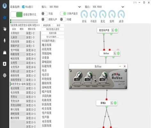
Task: Toggle the 音效引擎开关 switch
Action: [17, 14]
